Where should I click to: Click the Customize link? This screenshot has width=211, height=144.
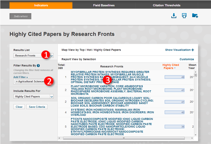coord(187,59)
